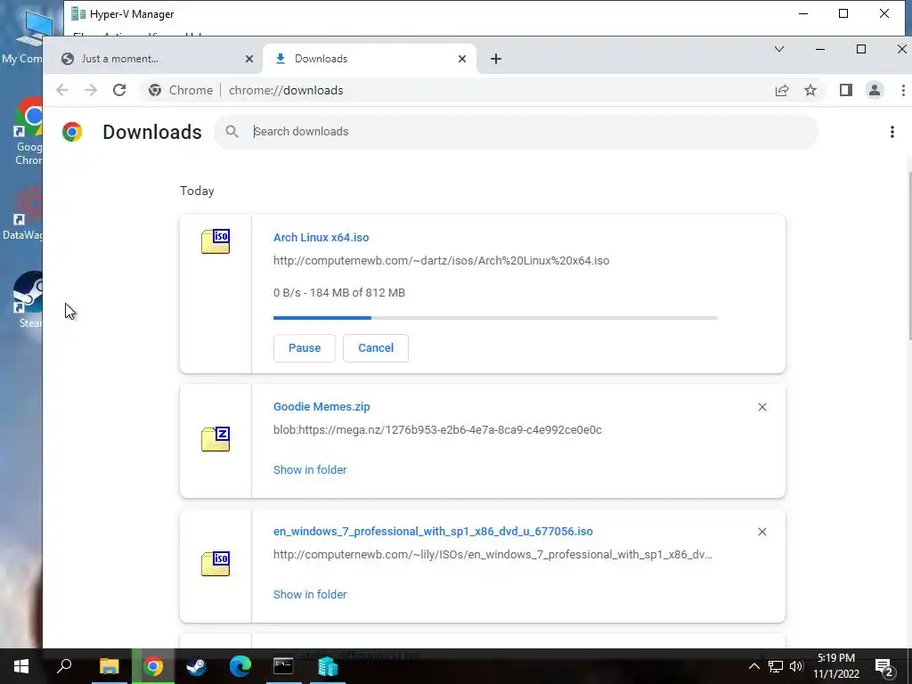Click the Goodie Memes zip file icon
The image size is (912, 684).
[x=216, y=439]
